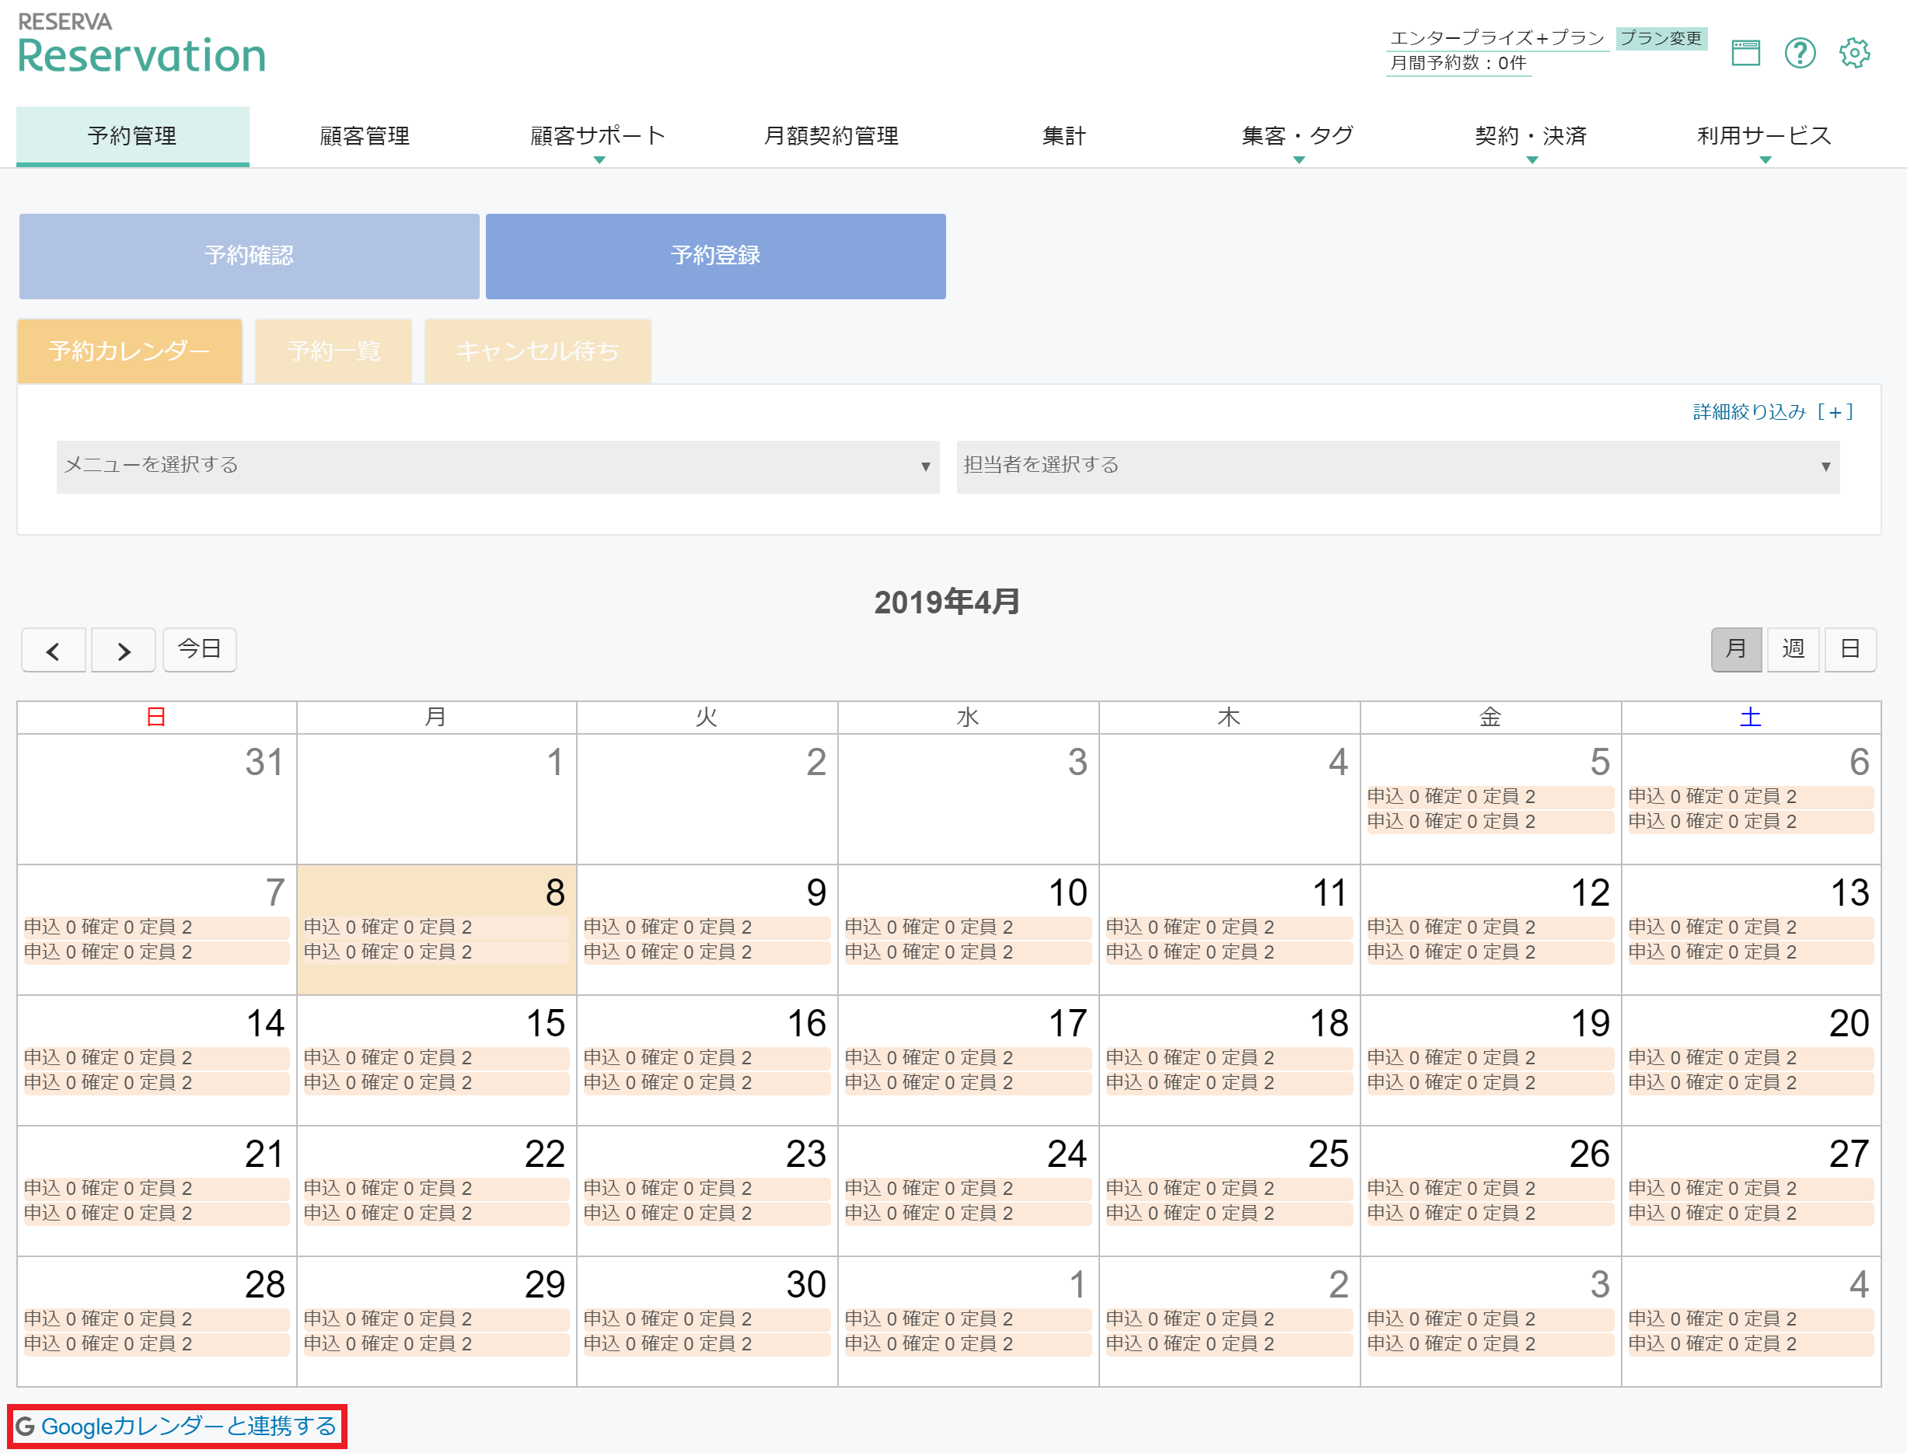Jump to 今日 on calendar
Image resolution: width=1907 pixels, height=1453 pixels.
point(200,649)
